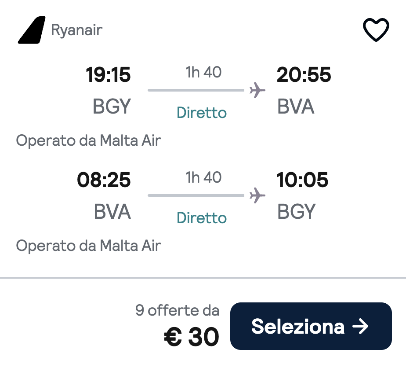Viewport: 406px width, 368px height.
Task: Select the BVA arrival airport code
Action: click(x=296, y=107)
